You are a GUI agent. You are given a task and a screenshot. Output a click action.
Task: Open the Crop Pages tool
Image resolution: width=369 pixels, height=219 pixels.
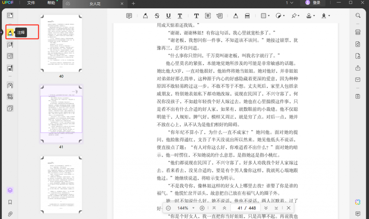pos(10,97)
